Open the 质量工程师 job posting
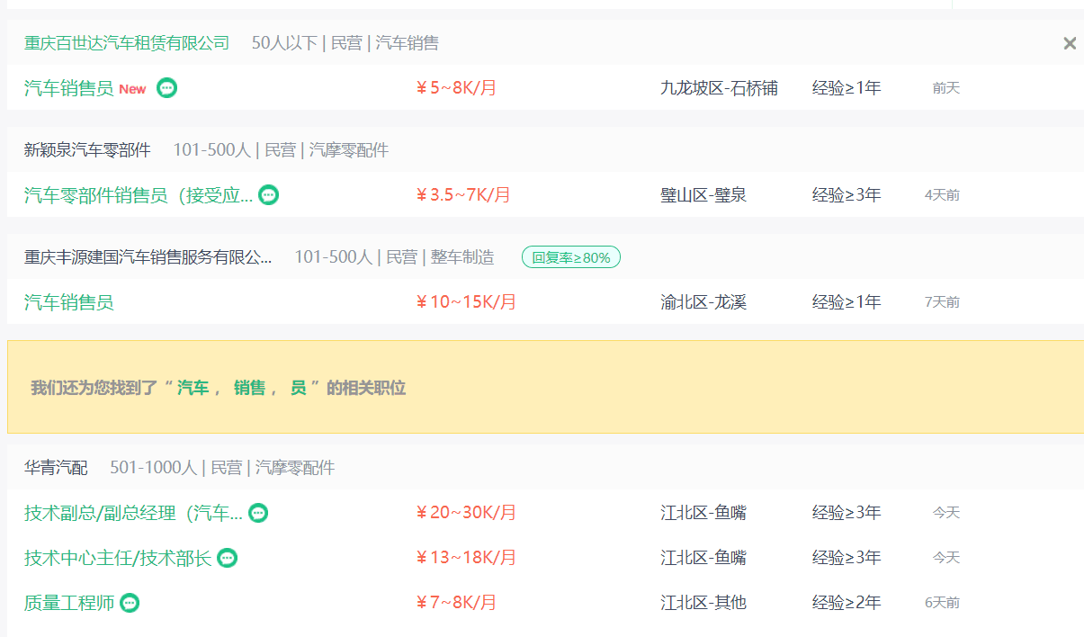 (x=69, y=603)
